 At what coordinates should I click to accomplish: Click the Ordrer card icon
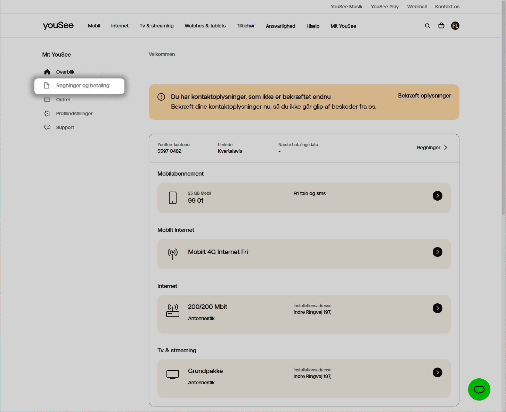click(x=47, y=100)
